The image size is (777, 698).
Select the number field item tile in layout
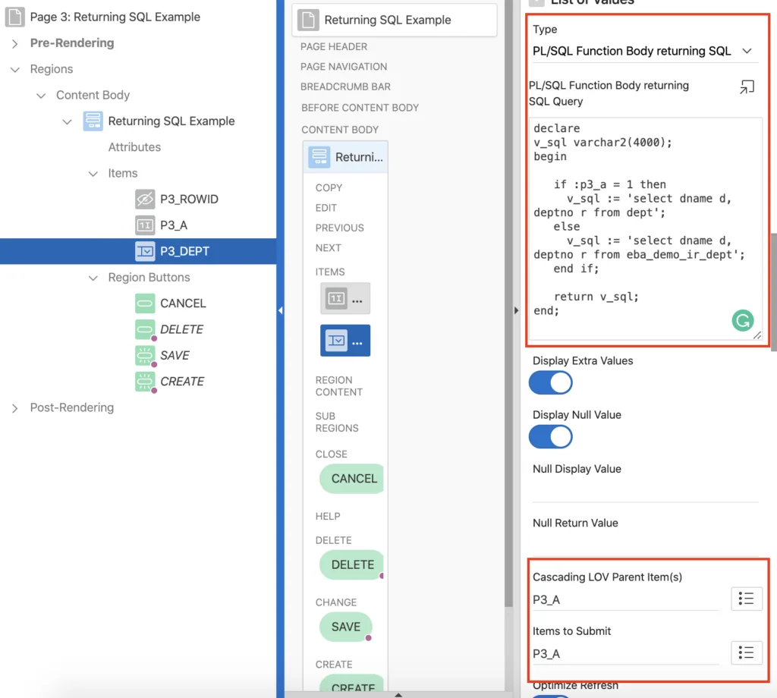[345, 298]
